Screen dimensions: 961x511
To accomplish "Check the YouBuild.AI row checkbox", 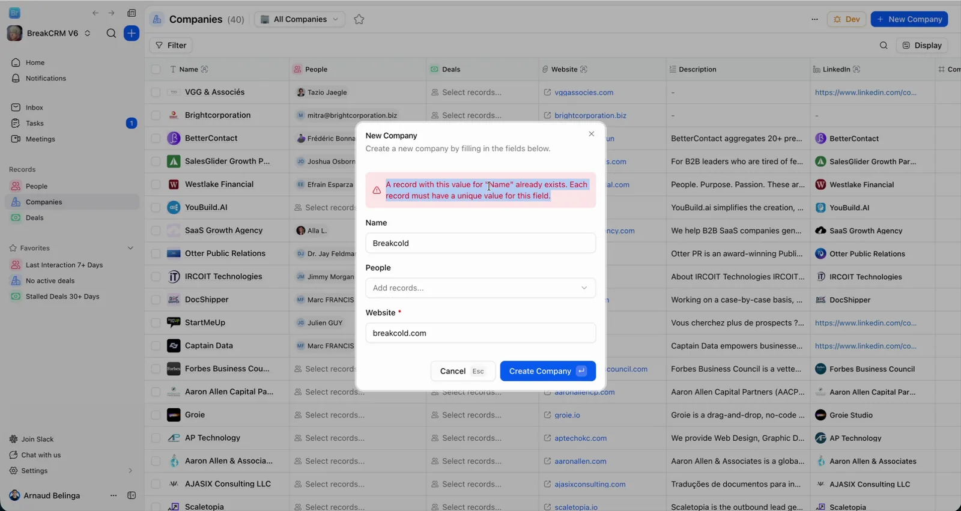I will click(156, 208).
